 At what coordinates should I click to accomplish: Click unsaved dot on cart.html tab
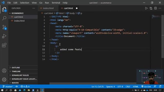pos(77,8)
